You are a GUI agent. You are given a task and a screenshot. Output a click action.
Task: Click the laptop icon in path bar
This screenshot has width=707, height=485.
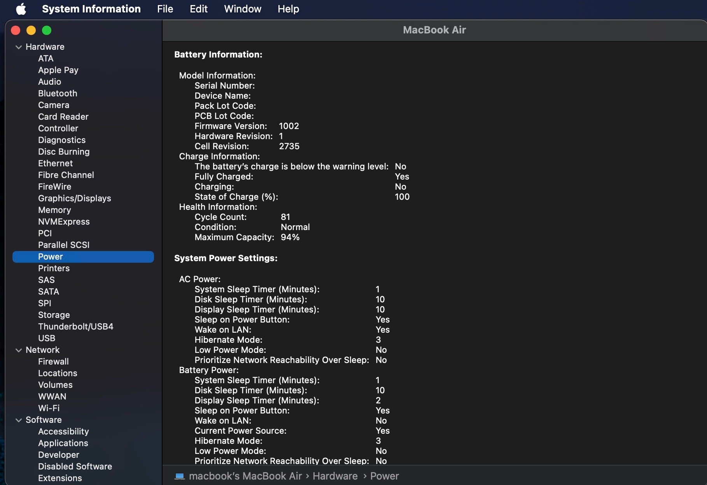point(179,476)
